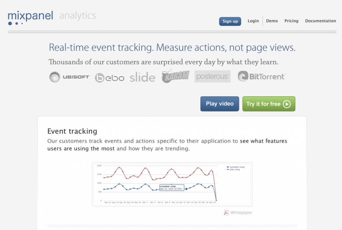Click the posterous customer logo
The image size is (342, 230).
(212, 76)
